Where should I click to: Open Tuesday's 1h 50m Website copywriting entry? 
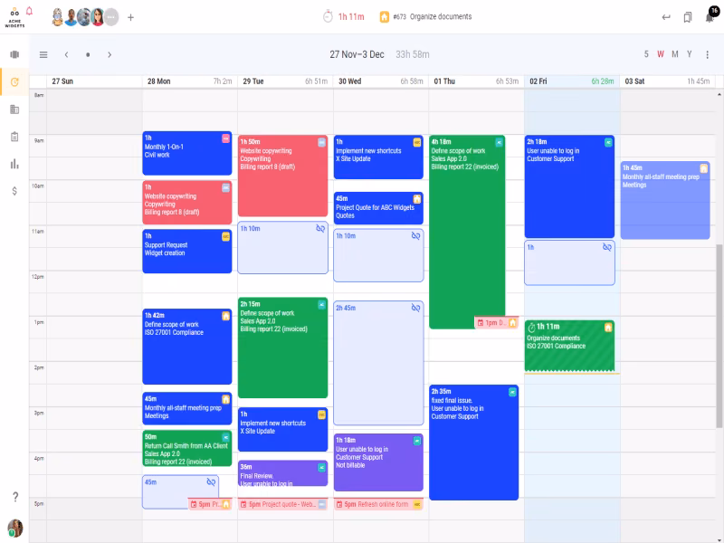pyautogui.click(x=282, y=176)
